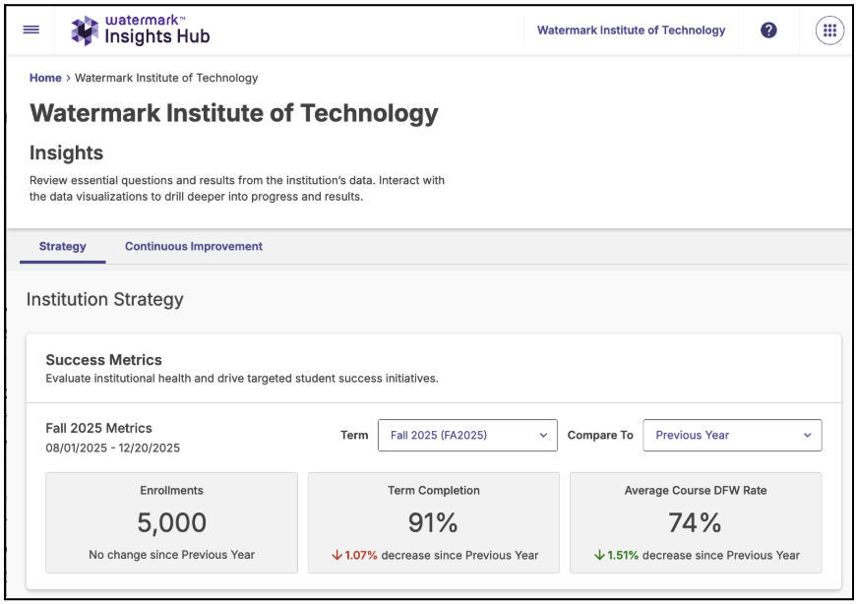Open the Term dropdown showing Fall 2025

click(468, 436)
